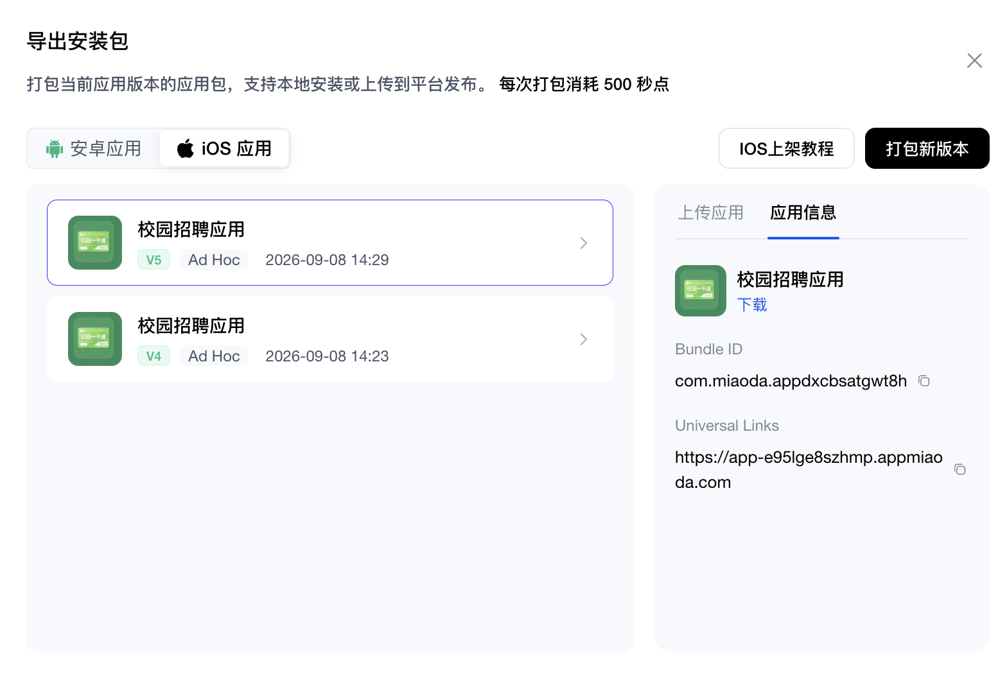Expand the V5 package chevron

[583, 243]
